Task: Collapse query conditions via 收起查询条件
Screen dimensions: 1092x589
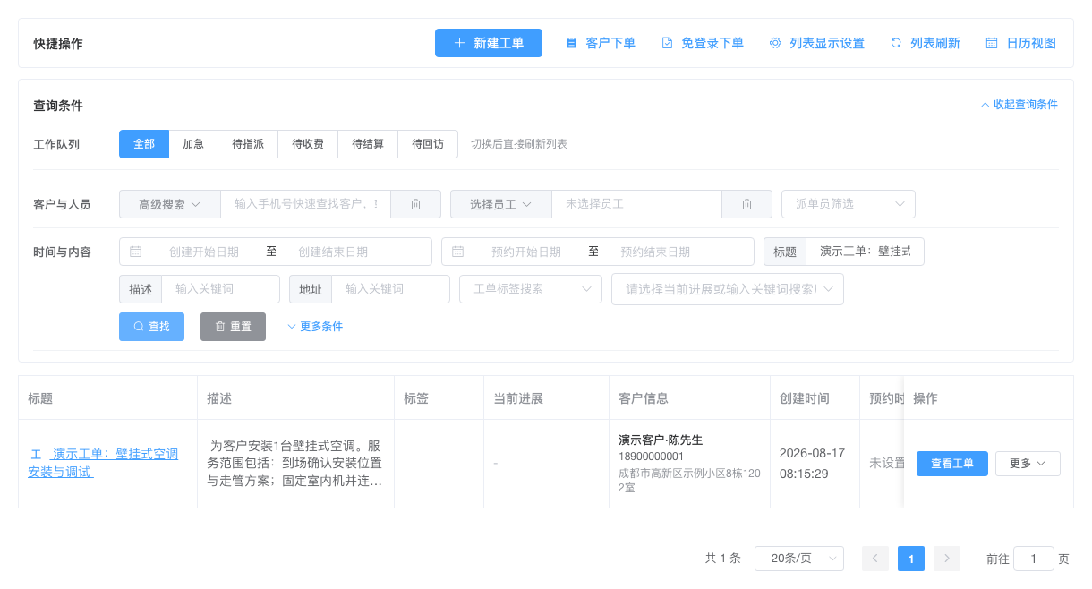Action: 1019,105
